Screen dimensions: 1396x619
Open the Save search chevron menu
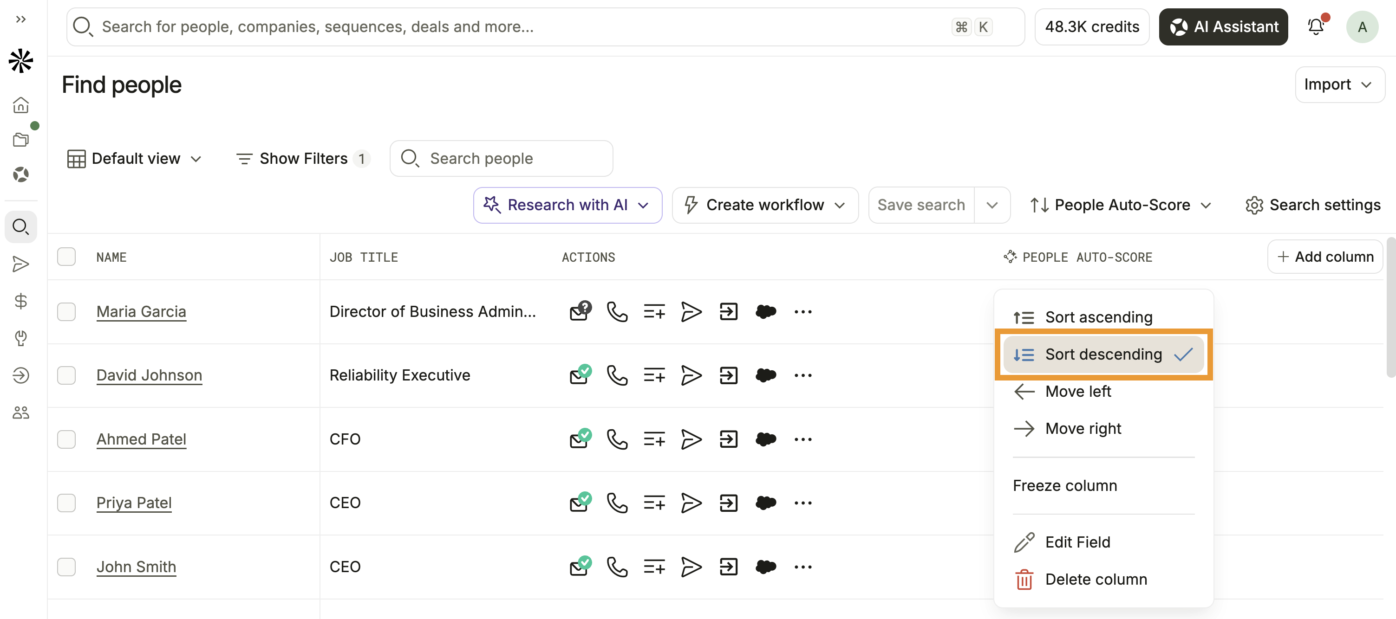[992, 205]
